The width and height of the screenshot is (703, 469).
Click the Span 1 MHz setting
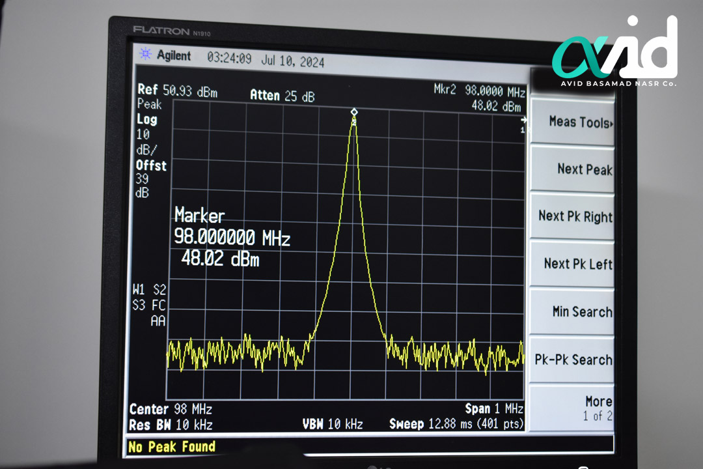pyautogui.click(x=493, y=409)
